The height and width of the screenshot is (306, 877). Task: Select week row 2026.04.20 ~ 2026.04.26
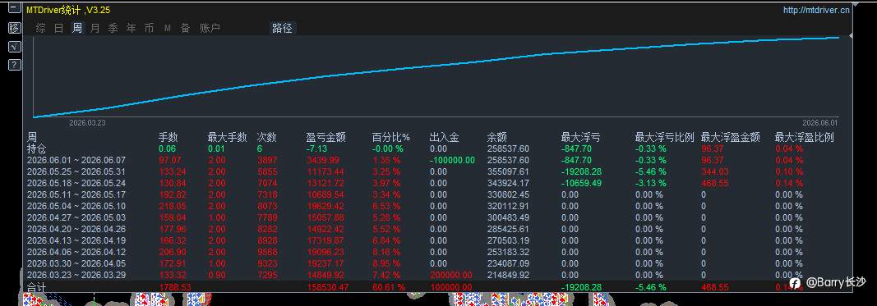(76, 229)
